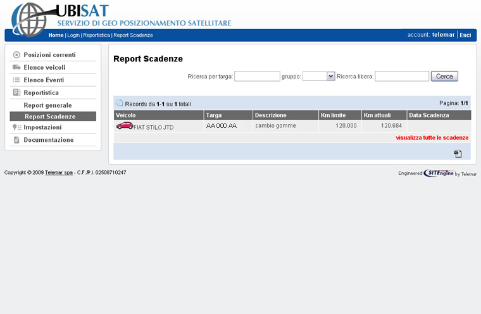Open Report generale submenu item
The image size is (481, 314).
(x=48, y=105)
